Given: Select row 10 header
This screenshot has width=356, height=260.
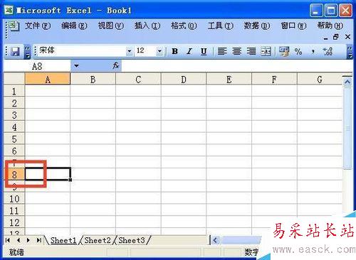Looking at the screenshot, I should [x=14, y=198].
